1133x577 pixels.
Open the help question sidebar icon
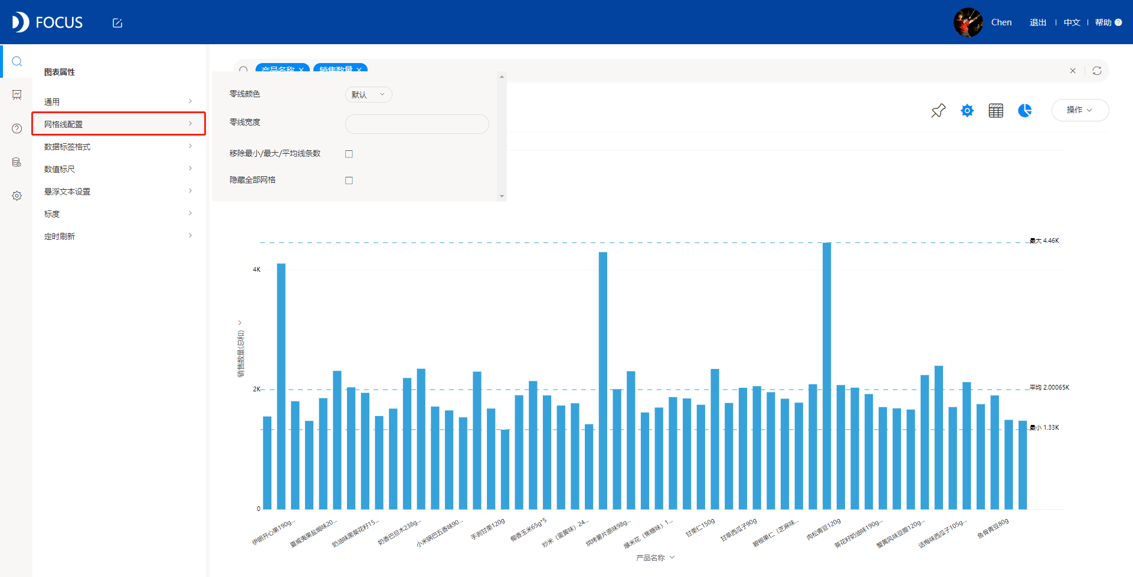(x=17, y=128)
